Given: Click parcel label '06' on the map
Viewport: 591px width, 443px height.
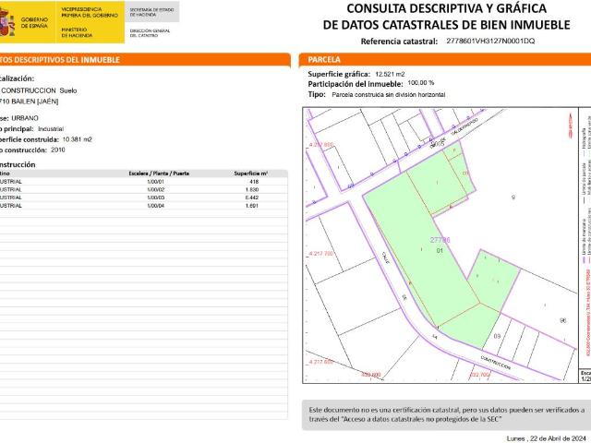Looking at the screenshot, I should point(562,320).
